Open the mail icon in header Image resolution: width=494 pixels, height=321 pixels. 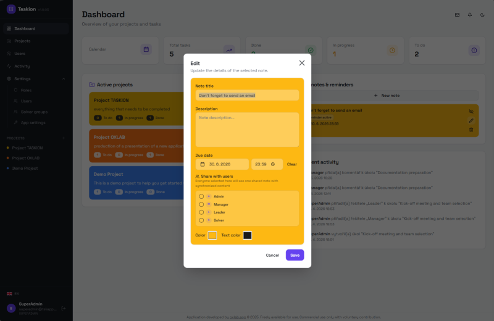click(x=457, y=15)
